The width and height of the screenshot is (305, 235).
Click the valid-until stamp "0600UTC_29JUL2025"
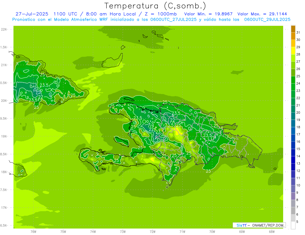pos(267,19)
